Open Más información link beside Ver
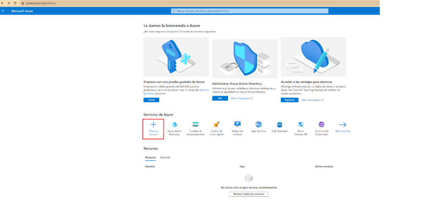This screenshot has width=433, height=219. pyautogui.click(x=242, y=98)
